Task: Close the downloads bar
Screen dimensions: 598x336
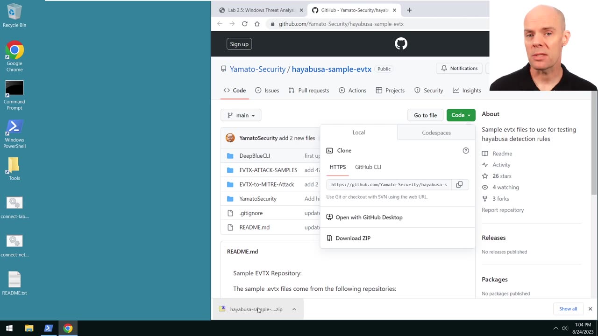Action: 590,309
